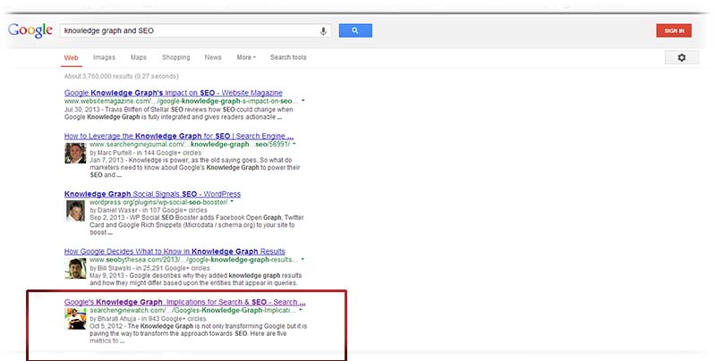
Task: Click Daniel Waser's author photo
Action: pos(75,211)
